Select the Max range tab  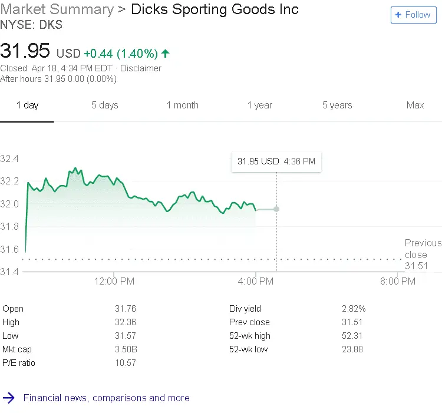[x=415, y=105]
